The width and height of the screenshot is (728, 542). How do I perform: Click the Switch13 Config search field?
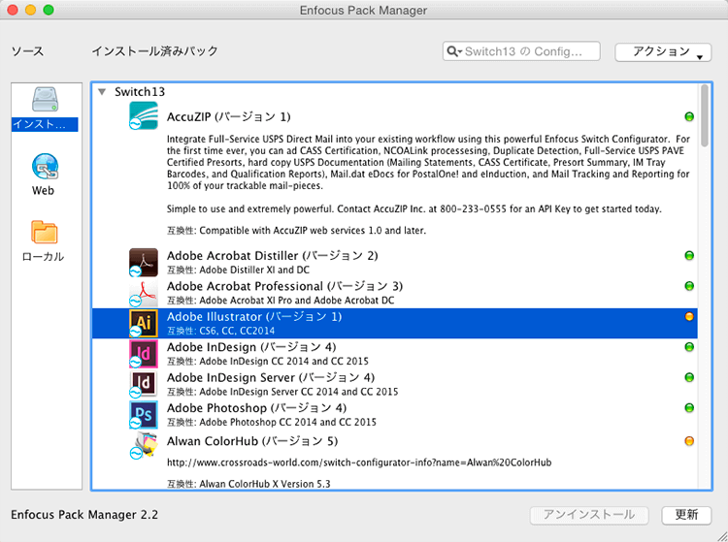tap(529, 51)
